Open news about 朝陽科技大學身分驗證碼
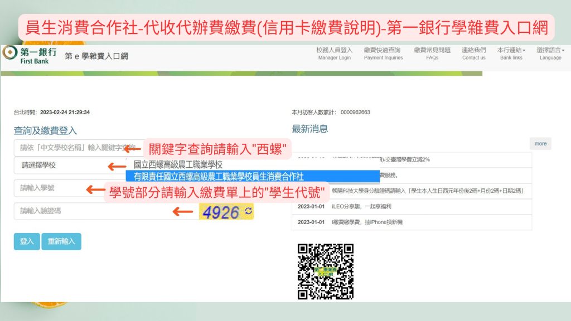This screenshot has width=571, height=321. 427,191
